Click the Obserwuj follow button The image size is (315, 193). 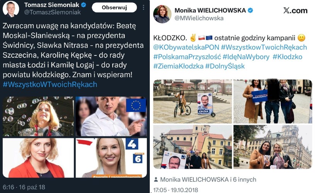pyautogui.click(x=114, y=8)
